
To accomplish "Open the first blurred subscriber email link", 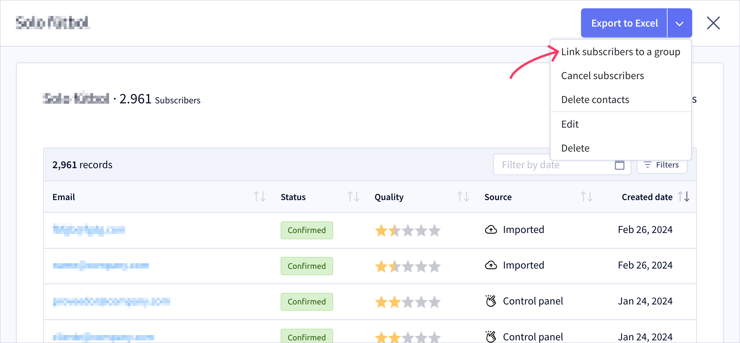I will point(89,230).
